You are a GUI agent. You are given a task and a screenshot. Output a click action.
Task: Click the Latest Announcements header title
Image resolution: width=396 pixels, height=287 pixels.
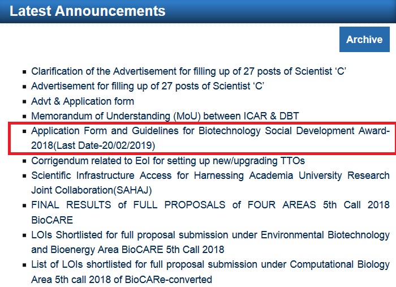coord(87,11)
